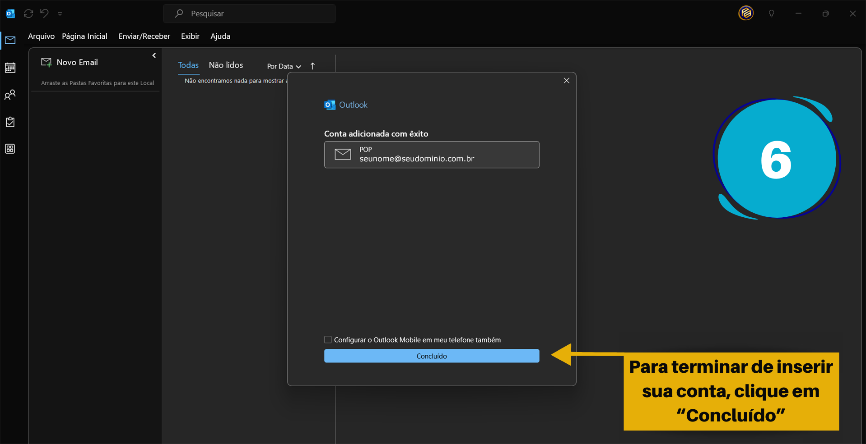Close the Outlook account dialog
The height and width of the screenshot is (444, 866).
click(566, 81)
